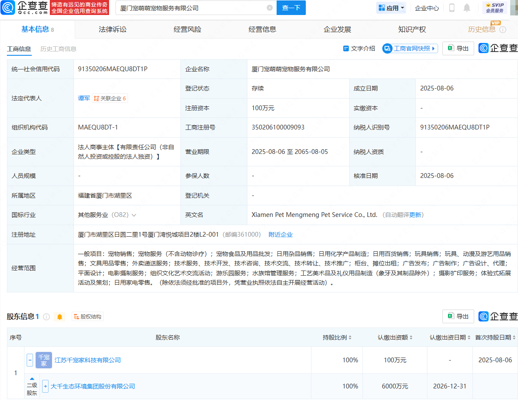This screenshot has width=518, height=400.
Task: Switch to the 企业发展 tab
Action: tap(337, 29)
